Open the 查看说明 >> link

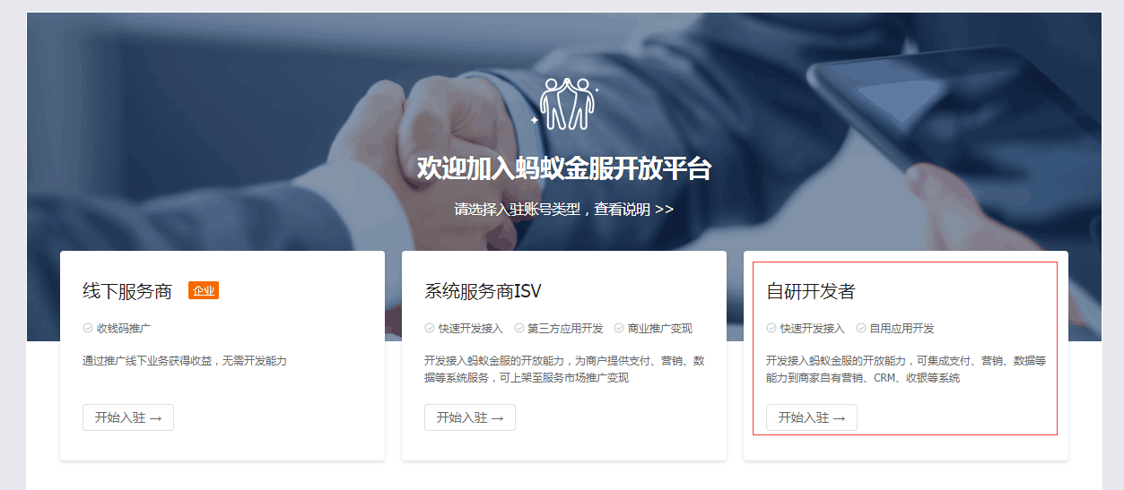[x=633, y=209]
